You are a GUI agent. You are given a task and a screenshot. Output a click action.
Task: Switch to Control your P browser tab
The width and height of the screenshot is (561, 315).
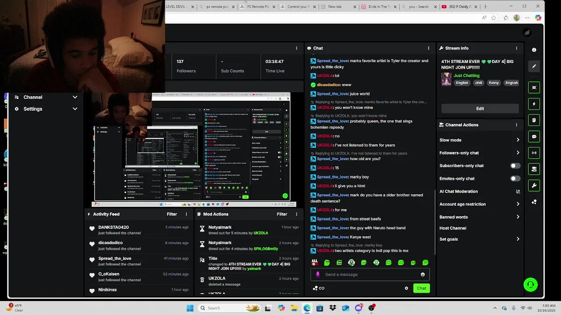click(x=298, y=7)
